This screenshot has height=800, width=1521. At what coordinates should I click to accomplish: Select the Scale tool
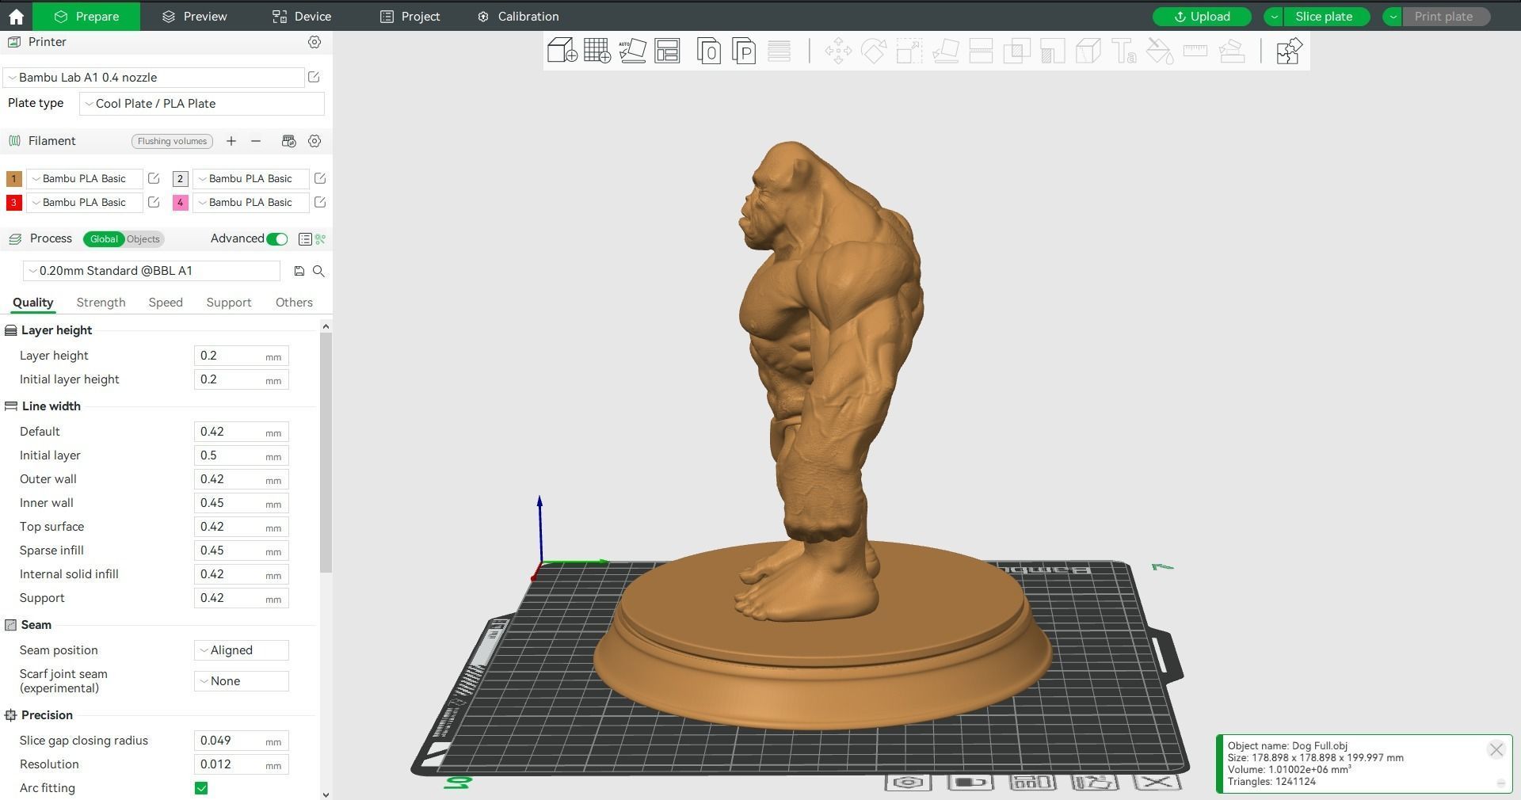click(x=909, y=51)
